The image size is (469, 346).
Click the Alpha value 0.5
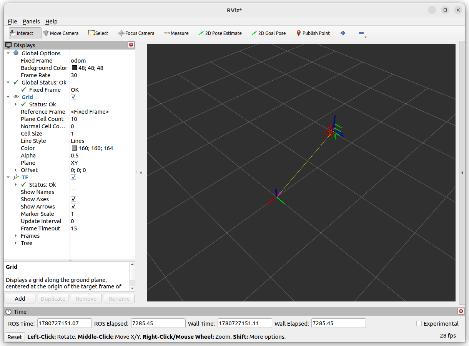click(x=75, y=155)
